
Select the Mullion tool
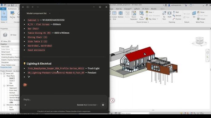click(x=121, y=15)
